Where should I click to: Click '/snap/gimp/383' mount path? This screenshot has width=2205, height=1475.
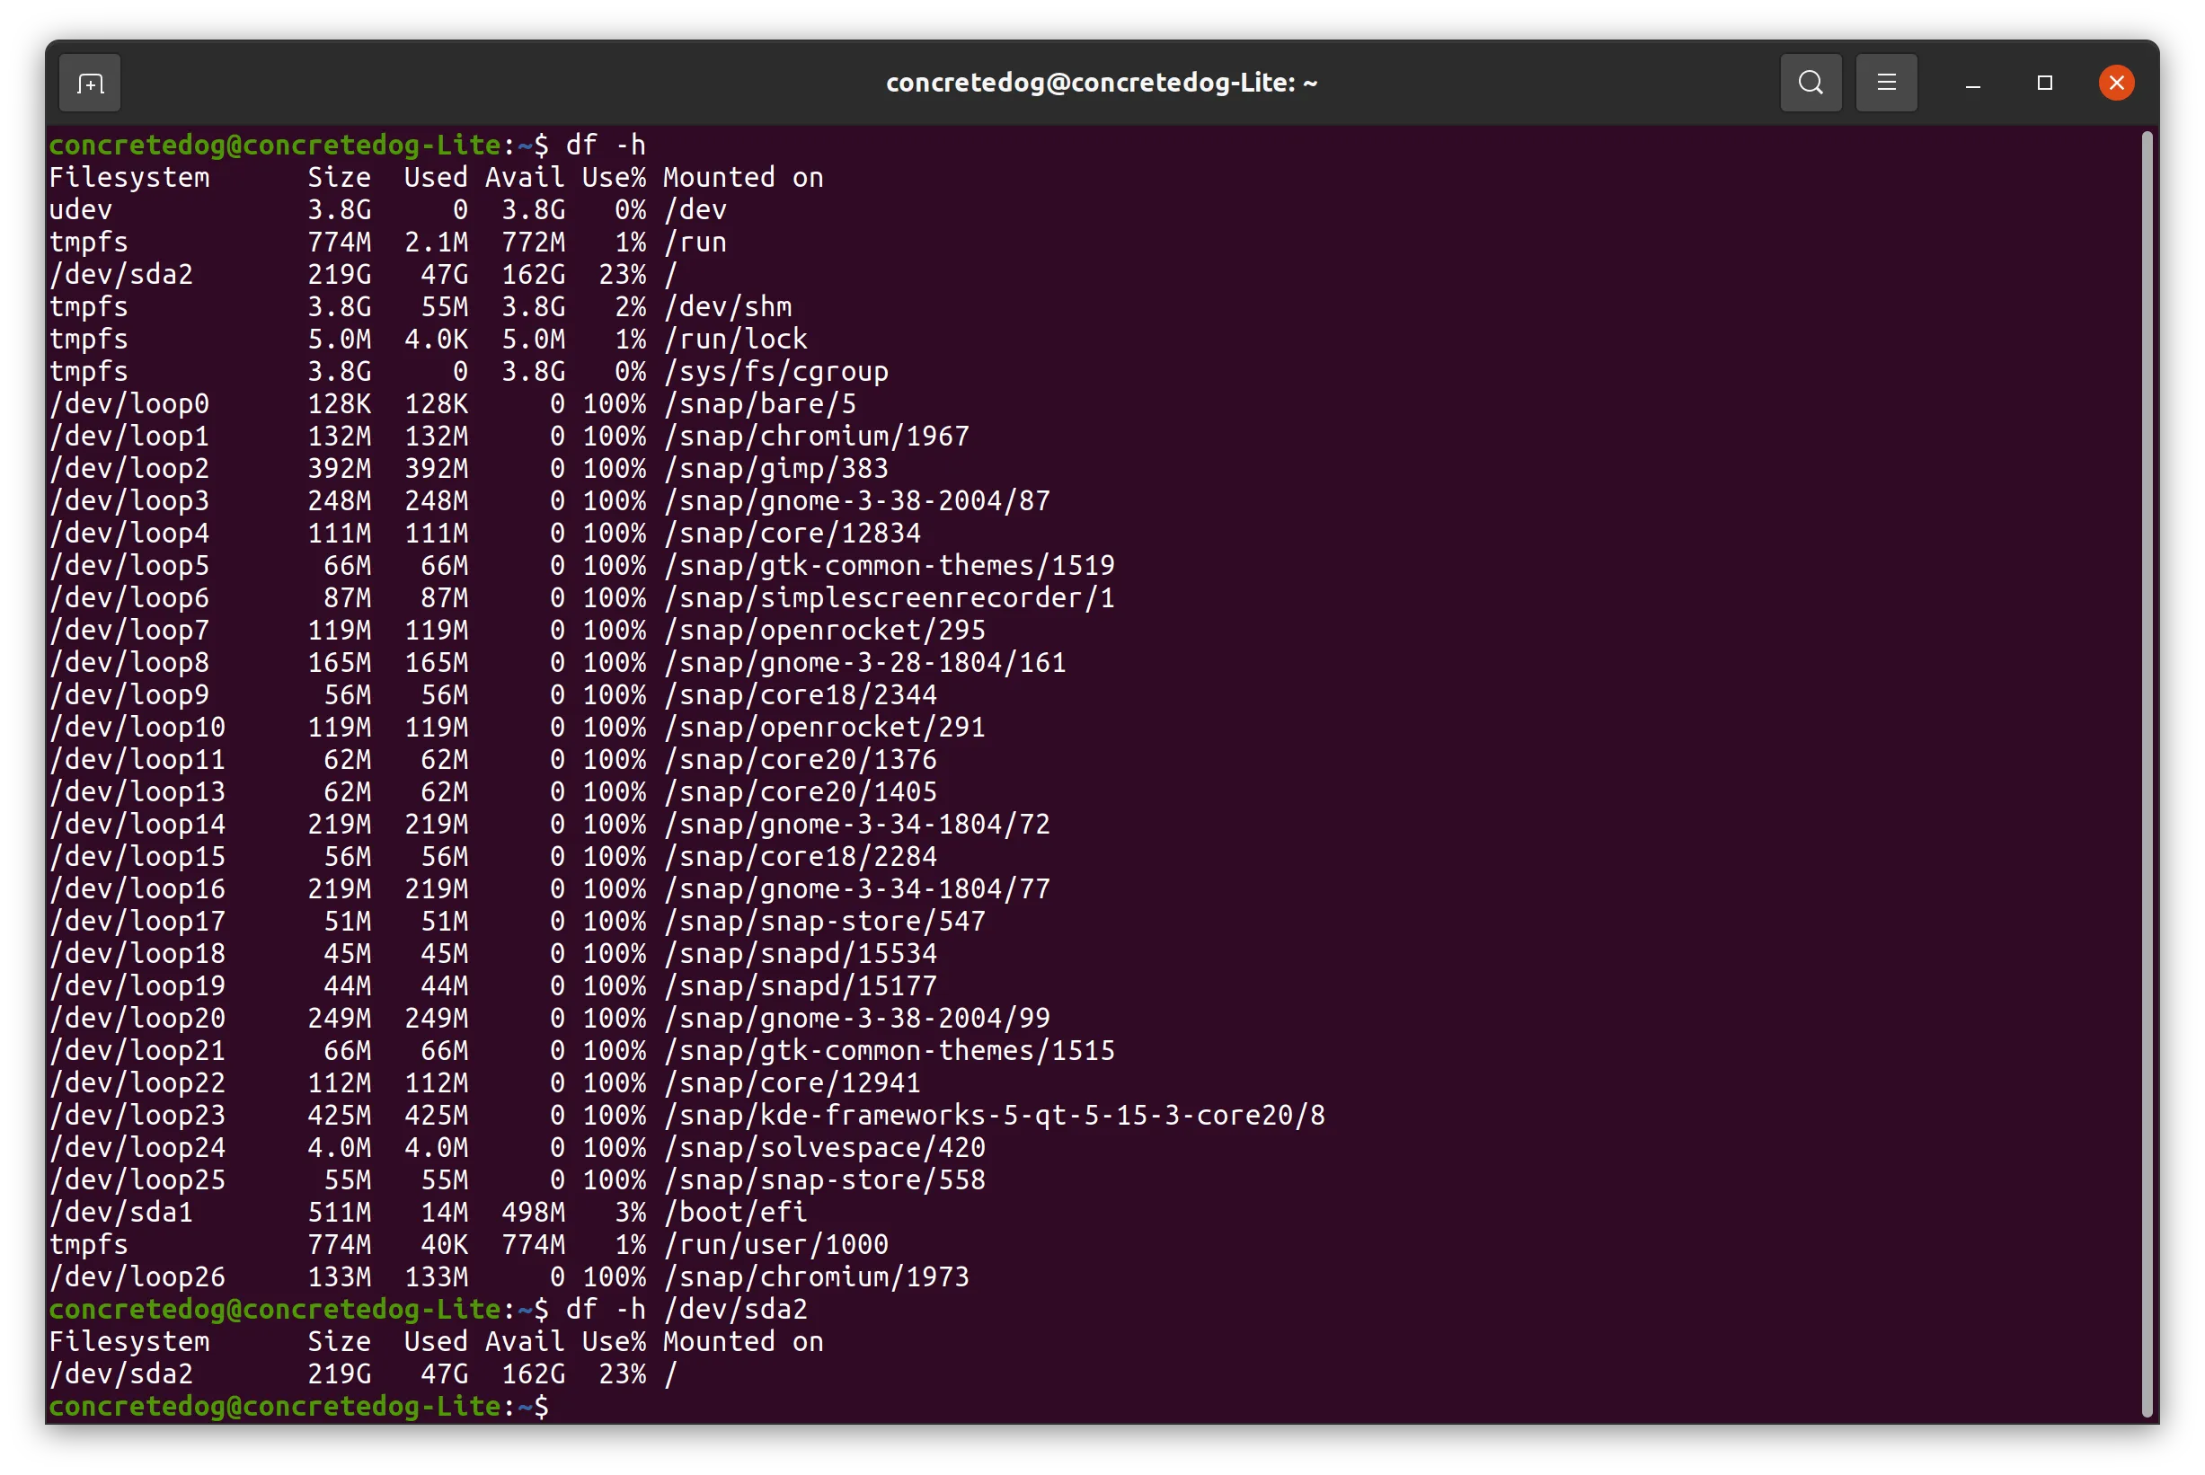click(x=776, y=469)
